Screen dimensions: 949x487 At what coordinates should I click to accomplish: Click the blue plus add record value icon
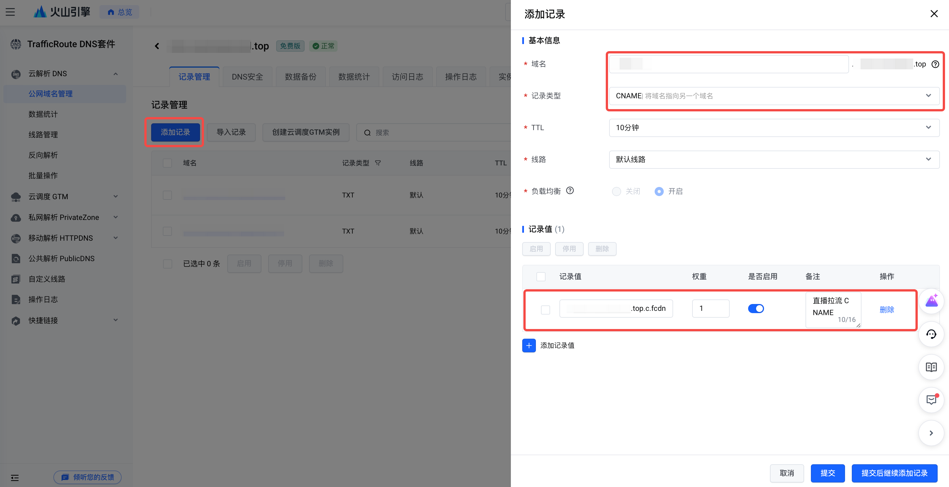click(x=529, y=345)
